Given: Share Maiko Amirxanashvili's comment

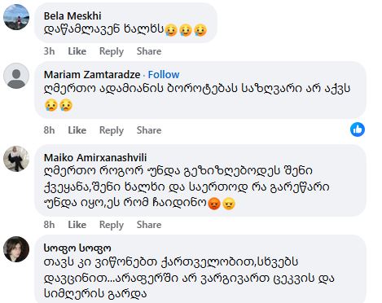Looking at the screenshot, I should (x=149, y=225).
